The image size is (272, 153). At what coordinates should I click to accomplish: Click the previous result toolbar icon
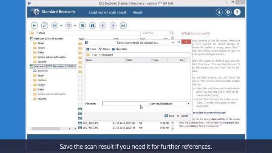tap(103, 25)
